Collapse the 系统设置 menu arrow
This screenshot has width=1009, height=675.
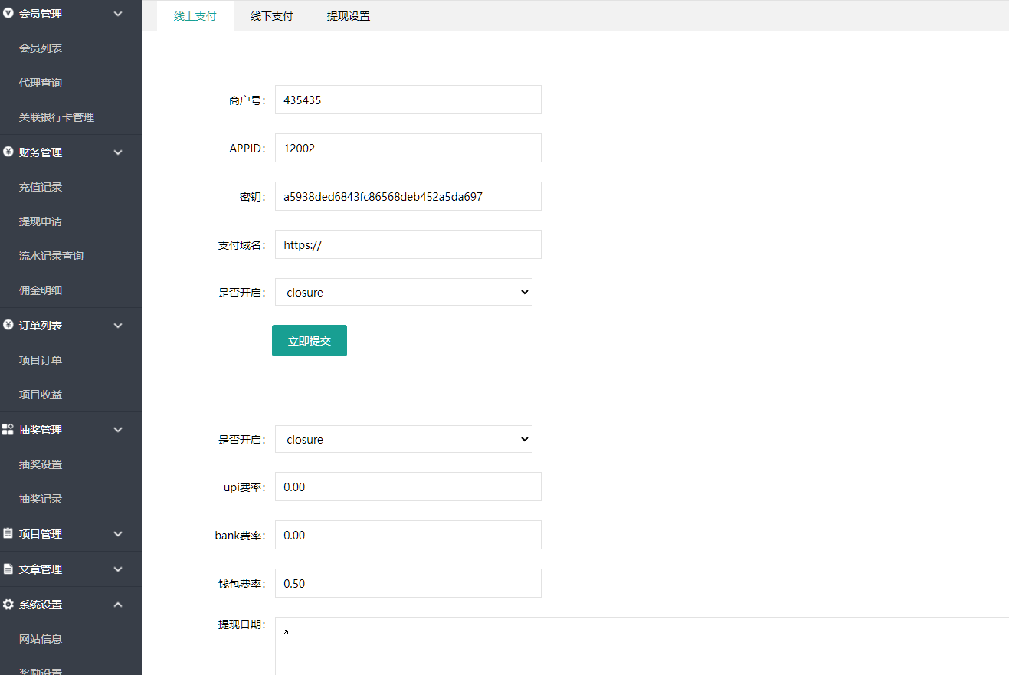tap(118, 605)
